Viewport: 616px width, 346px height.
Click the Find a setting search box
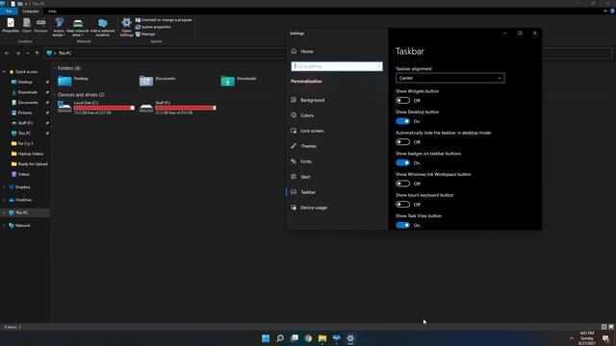pos(337,66)
